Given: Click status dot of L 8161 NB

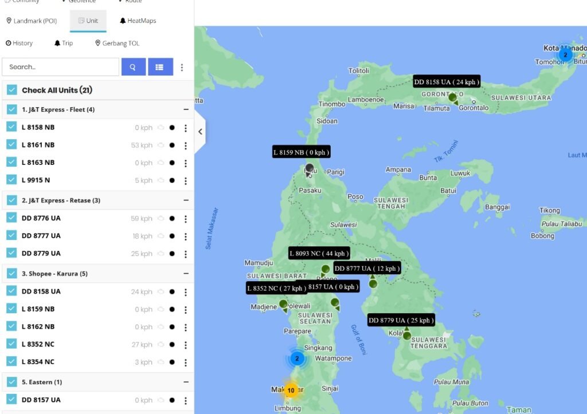Looking at the screenshot, I should 172,145.
